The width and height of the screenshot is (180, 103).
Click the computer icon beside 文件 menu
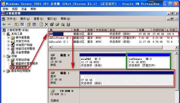tap(3, 19)
